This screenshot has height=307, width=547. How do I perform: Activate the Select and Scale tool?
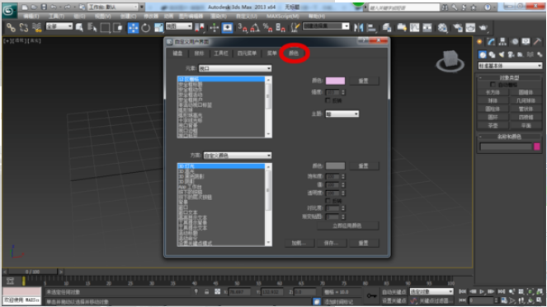coord(158,28)
